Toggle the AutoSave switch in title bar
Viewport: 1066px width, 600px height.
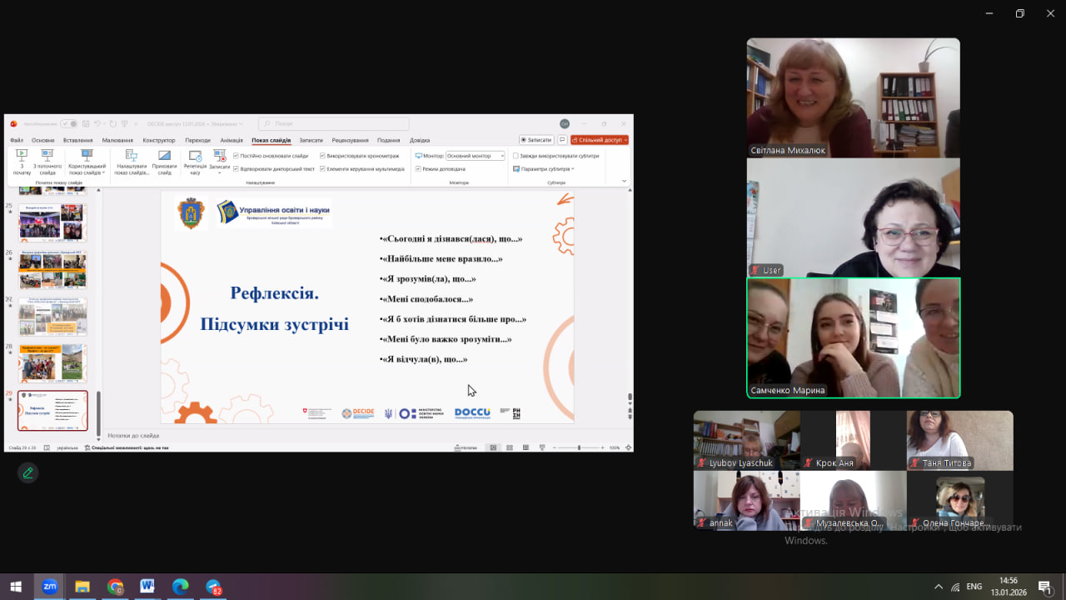click(68, 124)
